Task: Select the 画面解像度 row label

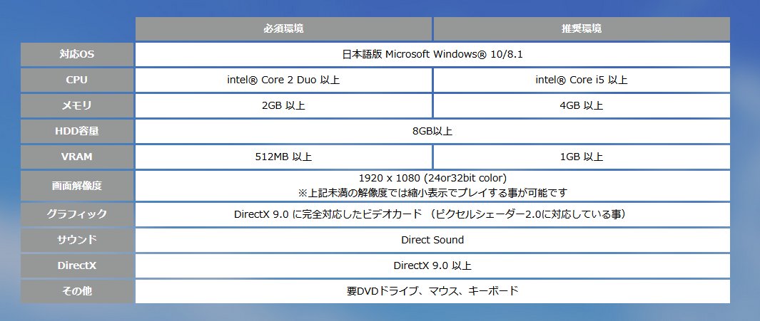Action: 77,186
